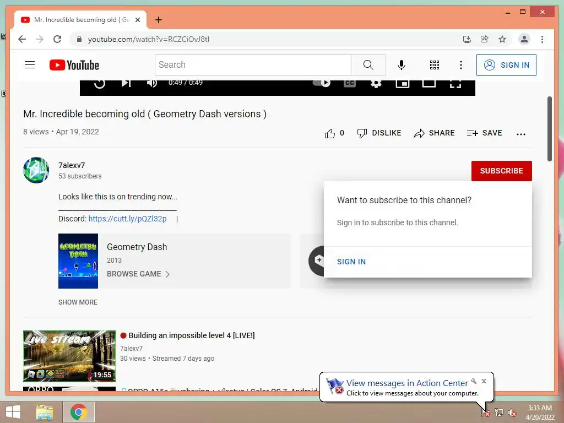The height and width of the screenshot is (423, 564).
Task: Open the 7alexv7 channel avatar
Action: (36, 170)
